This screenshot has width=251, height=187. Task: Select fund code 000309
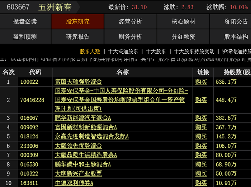tap(29, 155)
